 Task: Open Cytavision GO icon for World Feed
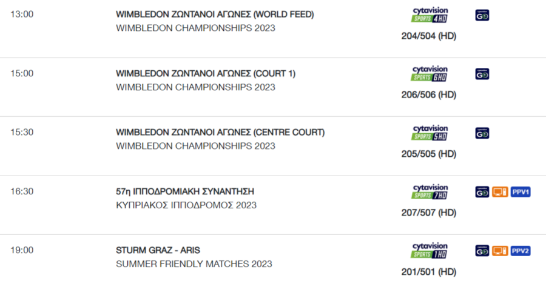click(482, 15)
